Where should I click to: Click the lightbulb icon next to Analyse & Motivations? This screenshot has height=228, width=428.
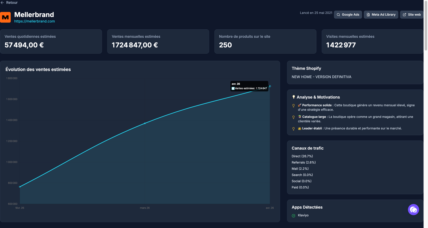click(x=293, y=97)
